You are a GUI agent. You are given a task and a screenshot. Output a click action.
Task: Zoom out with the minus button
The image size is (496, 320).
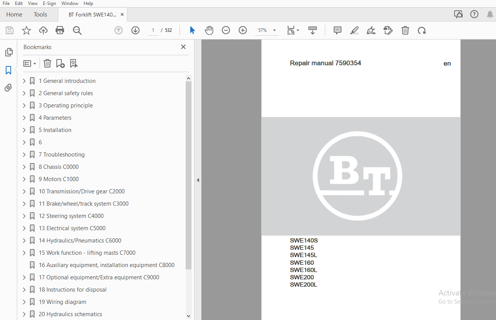point(226,30)
